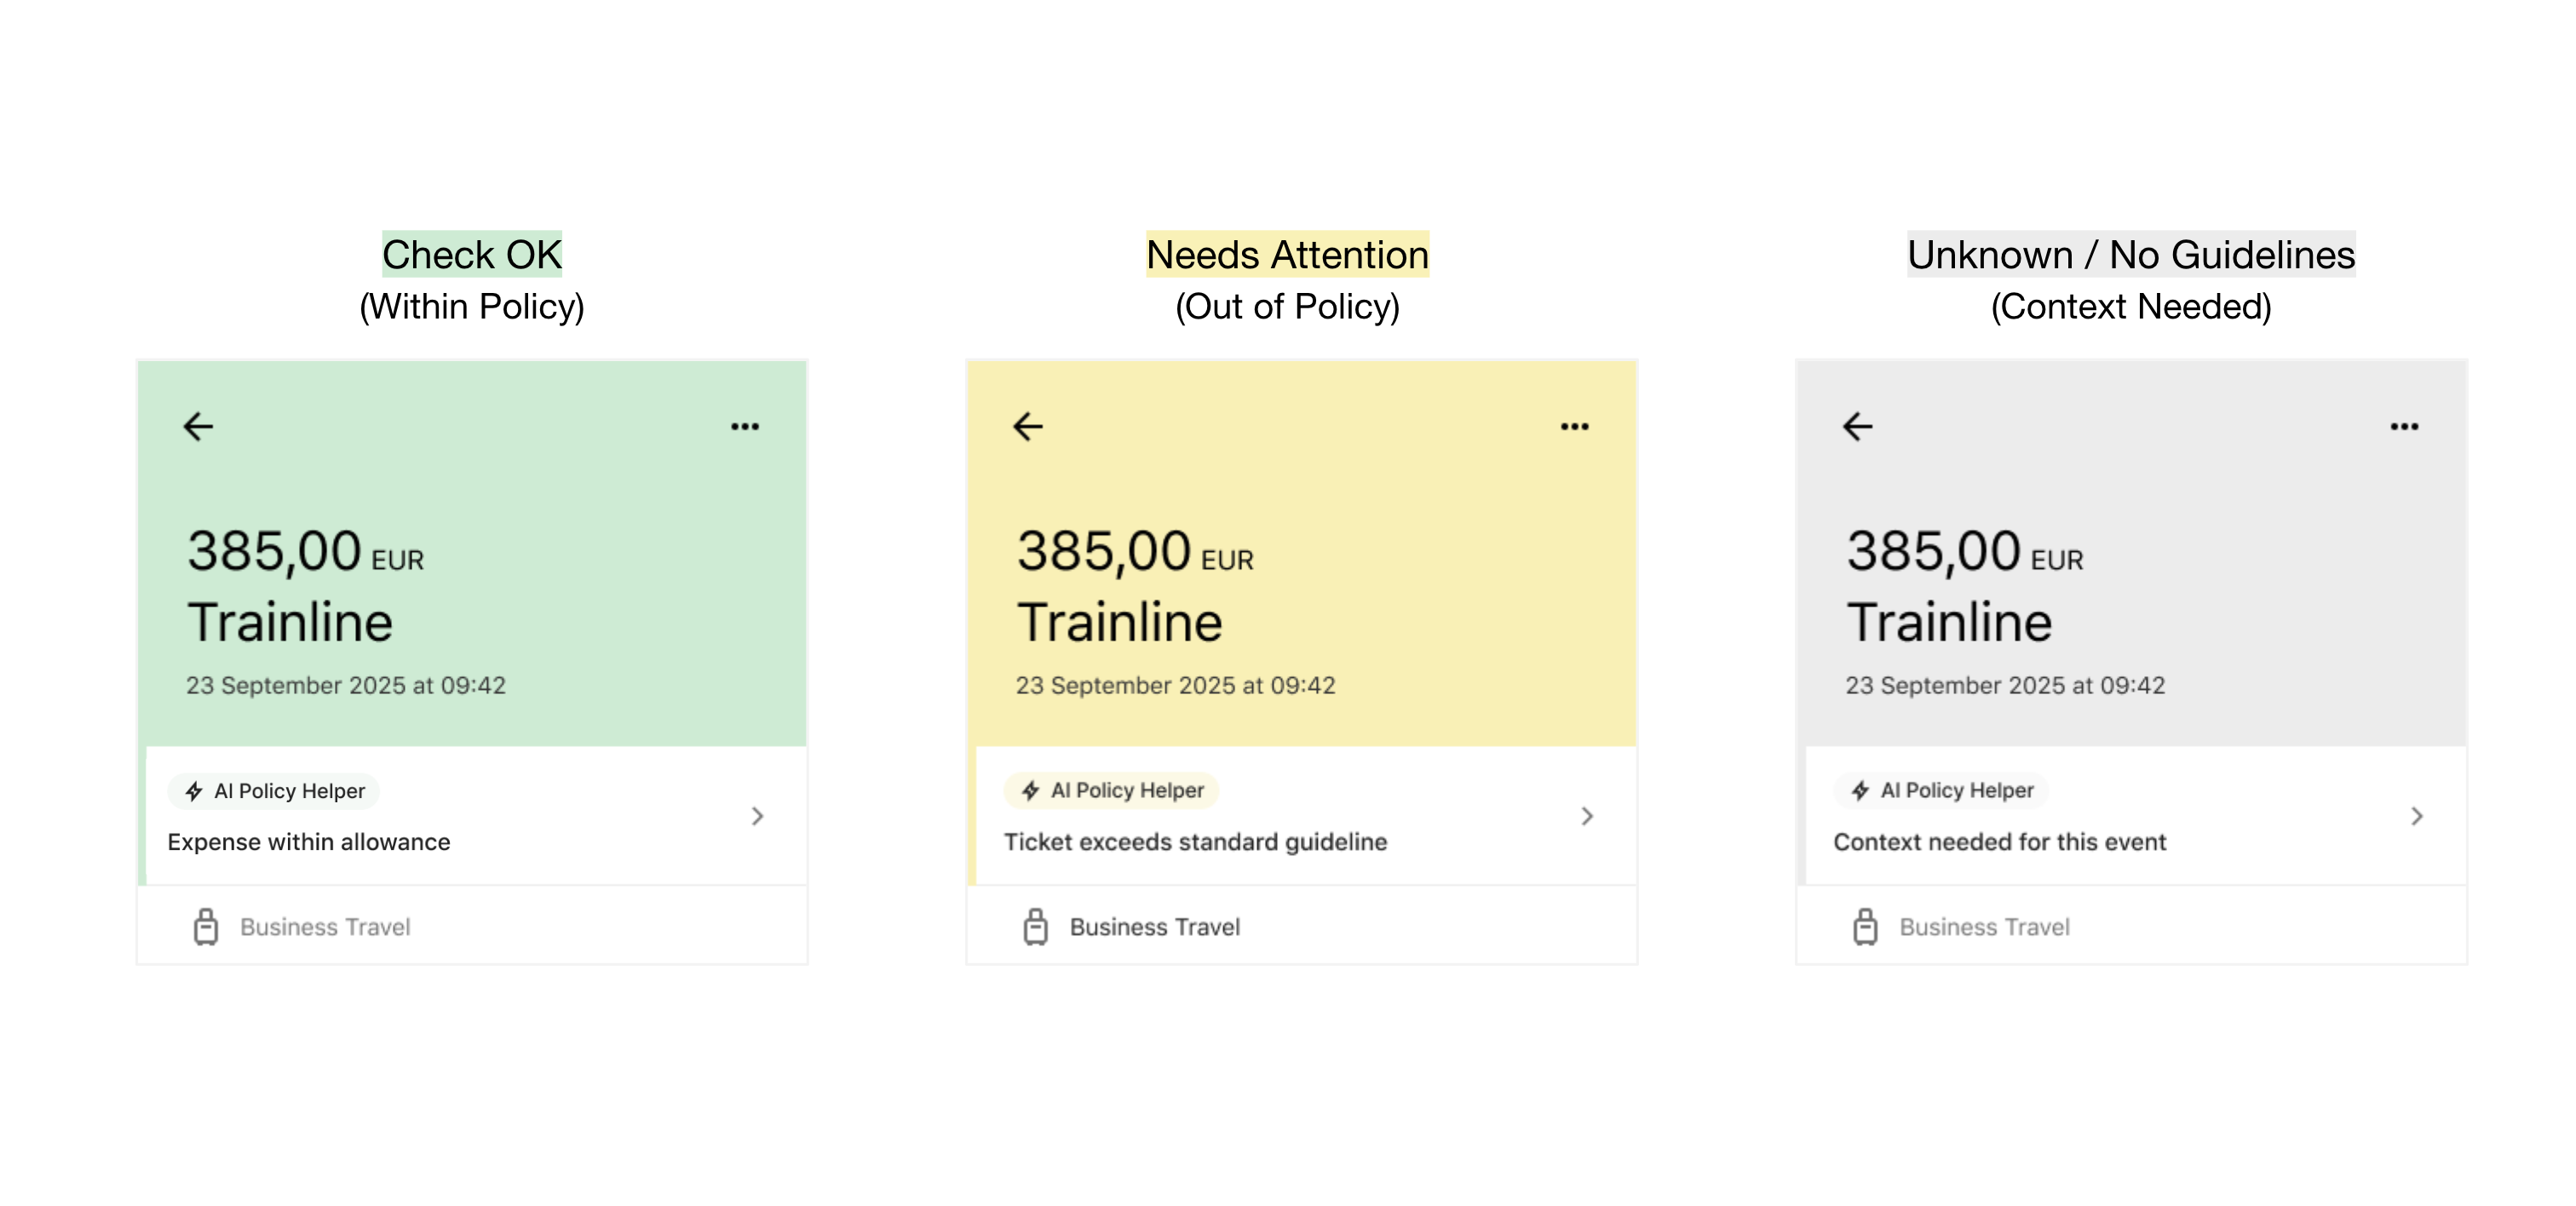Viewport: 2576px width, 1206px height.
Task: Click 'Check OK' green highlighted heading
Action: click(x=472, y=254)
